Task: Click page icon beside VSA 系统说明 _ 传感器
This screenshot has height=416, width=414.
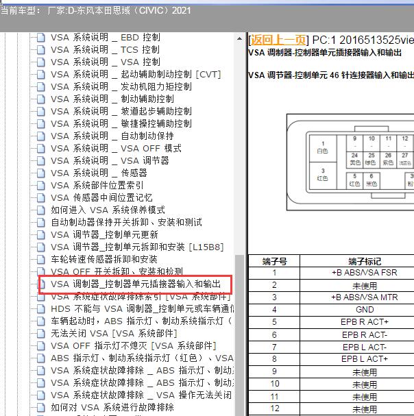Action: click(40, 173)
